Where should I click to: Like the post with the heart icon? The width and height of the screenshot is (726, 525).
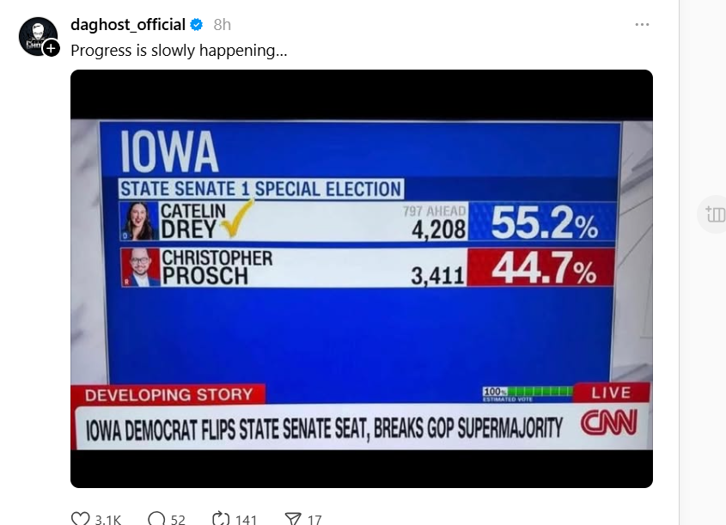tap(81, 519)
